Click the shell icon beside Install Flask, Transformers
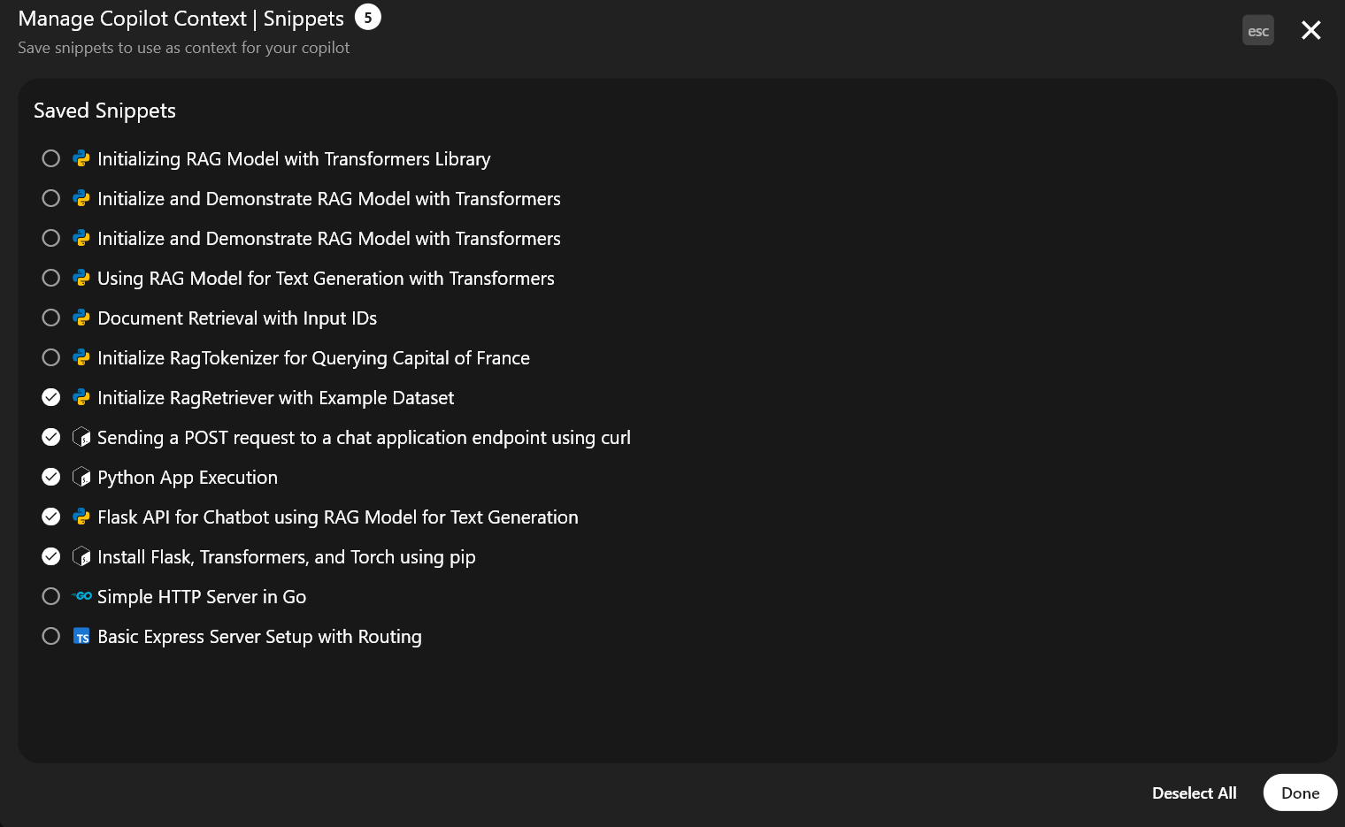 tap(81, 556)
